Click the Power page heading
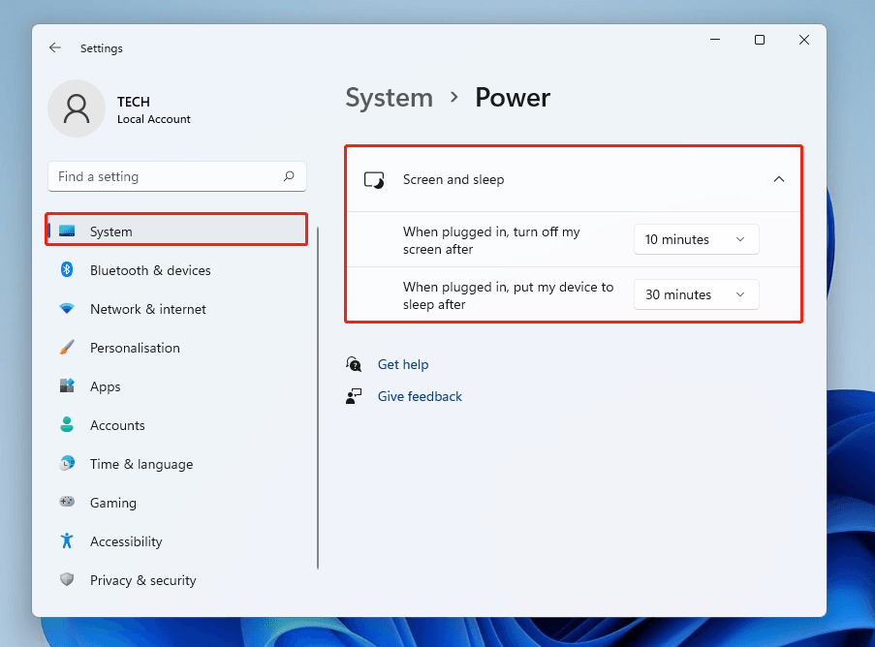This screenshot has height=647, width=875. tap(513, 98)
